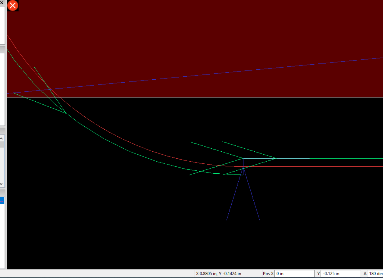Image resolution: width=383 pixels, height=278 pixels.
Task: Click the Pos X input field
Action: [x=294, y=274]
